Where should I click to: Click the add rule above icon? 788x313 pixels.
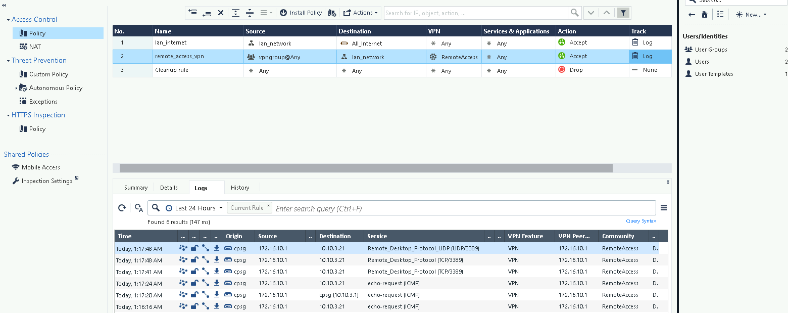tap(192, 13)
